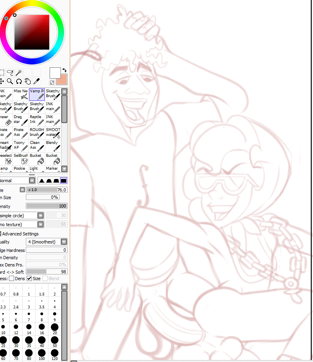Open the Normal blending mode dropdown
Image resolution: width=313 pixels, height=362 pixels.
[32, 181]
